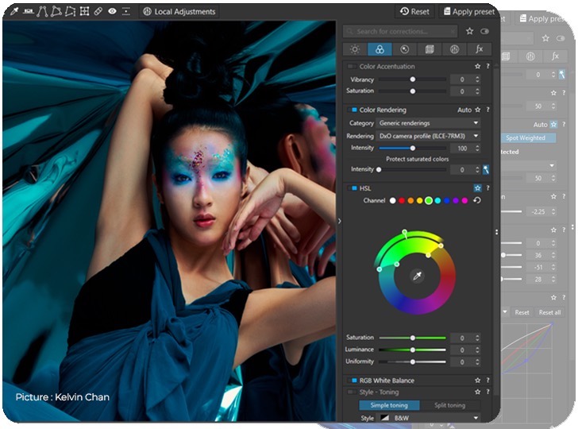Disable the HSL toggle
Viewport: 582px width, 429px height.
coord(353,188)
